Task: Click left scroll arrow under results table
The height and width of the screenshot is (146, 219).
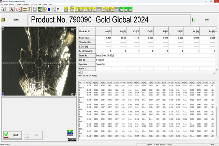Action: pyautogui.click(x=80, y=72)
